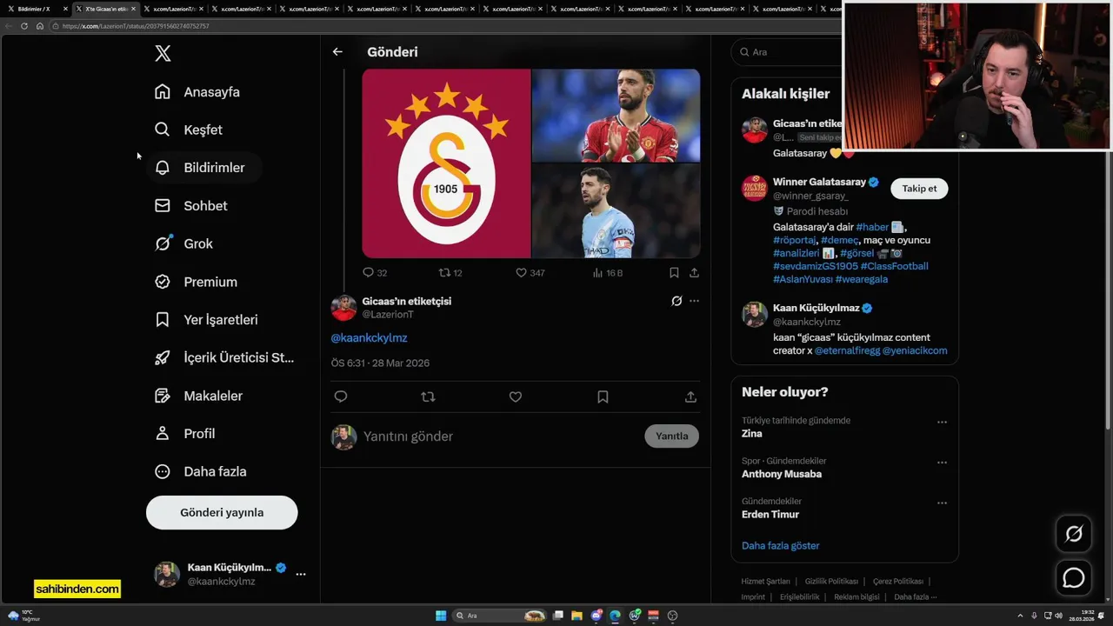Open File Explorer from the taskbar
1113x626 pixels.
[576, 616]
